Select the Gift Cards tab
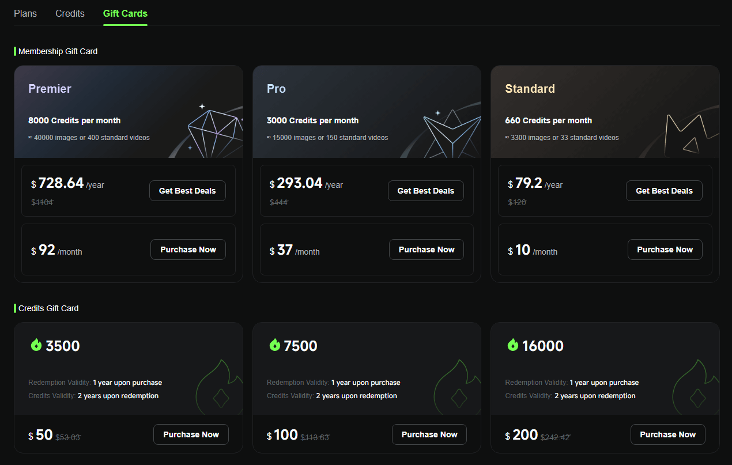The width and height of the screenshot is (732, 465). (125, 13)
